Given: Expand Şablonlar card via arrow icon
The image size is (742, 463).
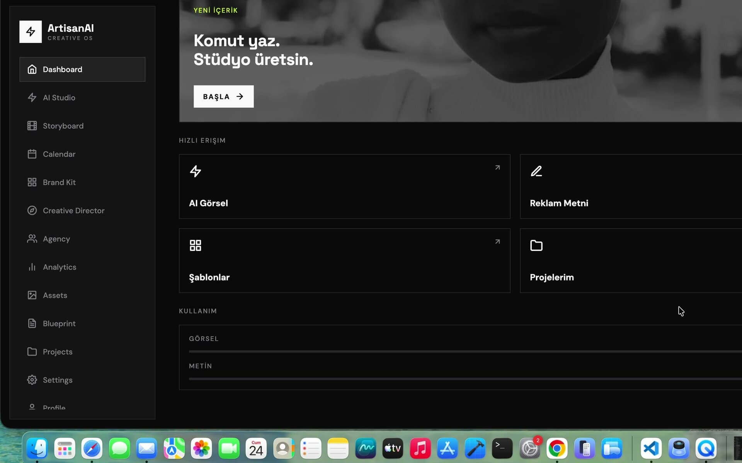Looking at the screenshot, I should [497, 242].
